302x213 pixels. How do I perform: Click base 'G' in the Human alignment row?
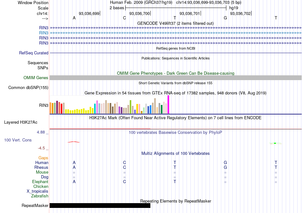225,163
